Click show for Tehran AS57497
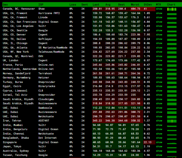This screenshot has height=158, width=182. pyautogui.click(x=159, y=120)
